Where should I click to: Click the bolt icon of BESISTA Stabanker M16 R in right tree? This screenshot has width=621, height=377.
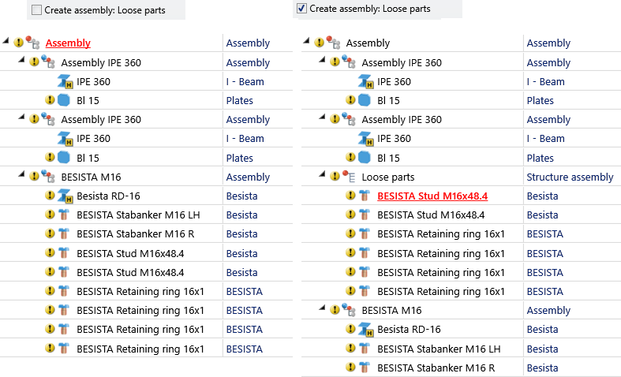[x=364, y=368]
